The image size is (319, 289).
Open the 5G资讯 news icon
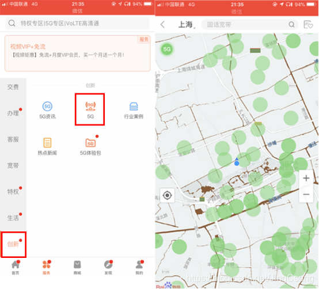click(47, 110)
